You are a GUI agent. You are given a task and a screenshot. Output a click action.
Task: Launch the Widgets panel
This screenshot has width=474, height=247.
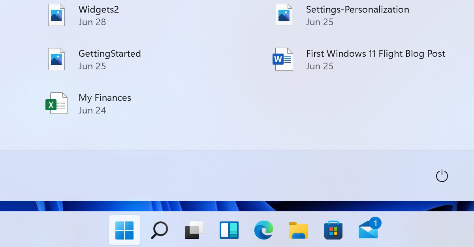229,230
